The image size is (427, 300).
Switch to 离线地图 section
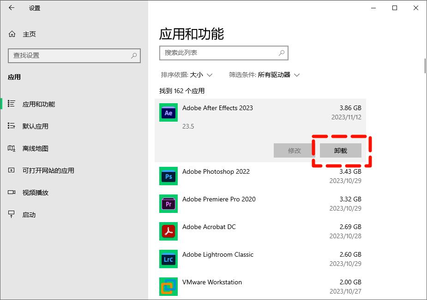tap(35, 148)
